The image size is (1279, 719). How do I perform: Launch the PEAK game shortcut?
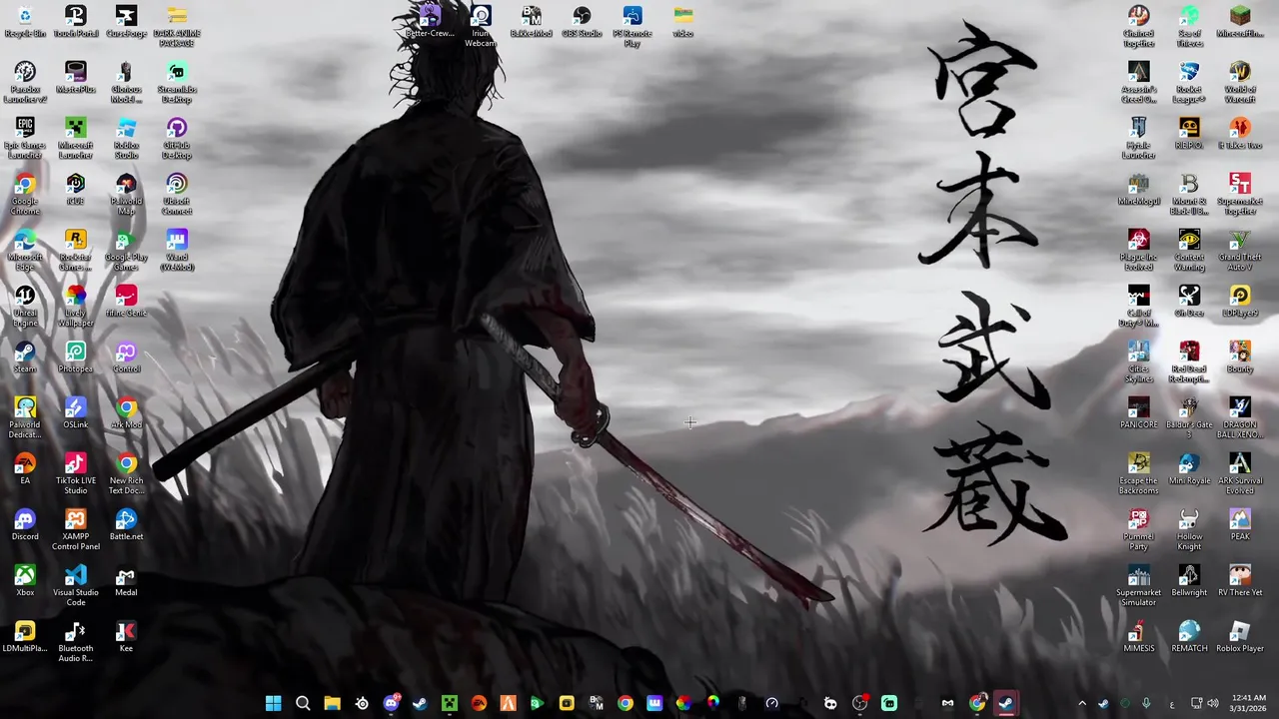(1240, 525)
